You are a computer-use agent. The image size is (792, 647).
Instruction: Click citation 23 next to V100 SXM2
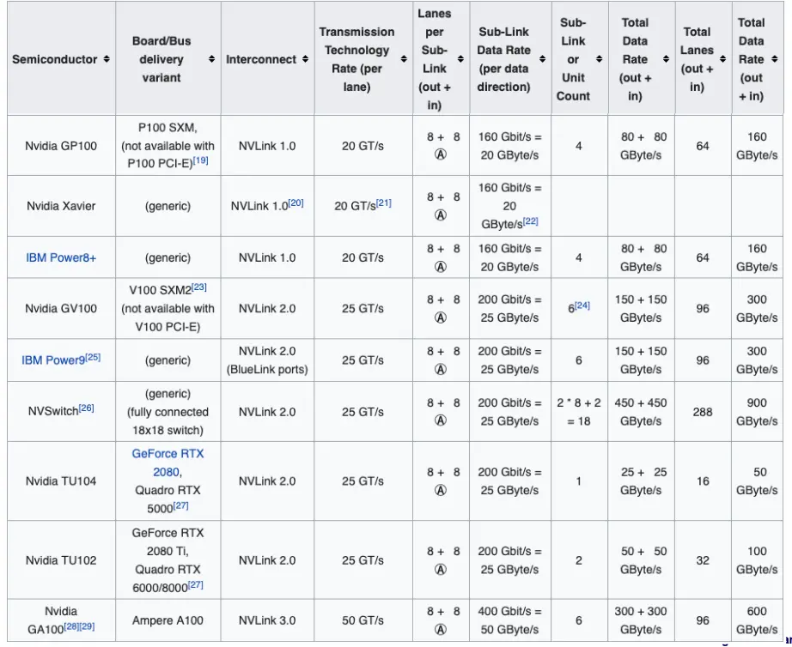point(198,287)
